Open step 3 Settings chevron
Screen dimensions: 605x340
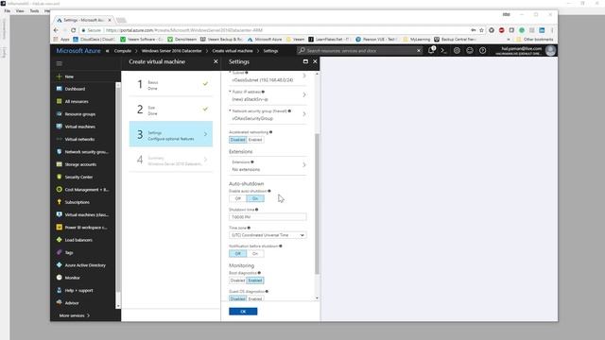pos(205,134)
